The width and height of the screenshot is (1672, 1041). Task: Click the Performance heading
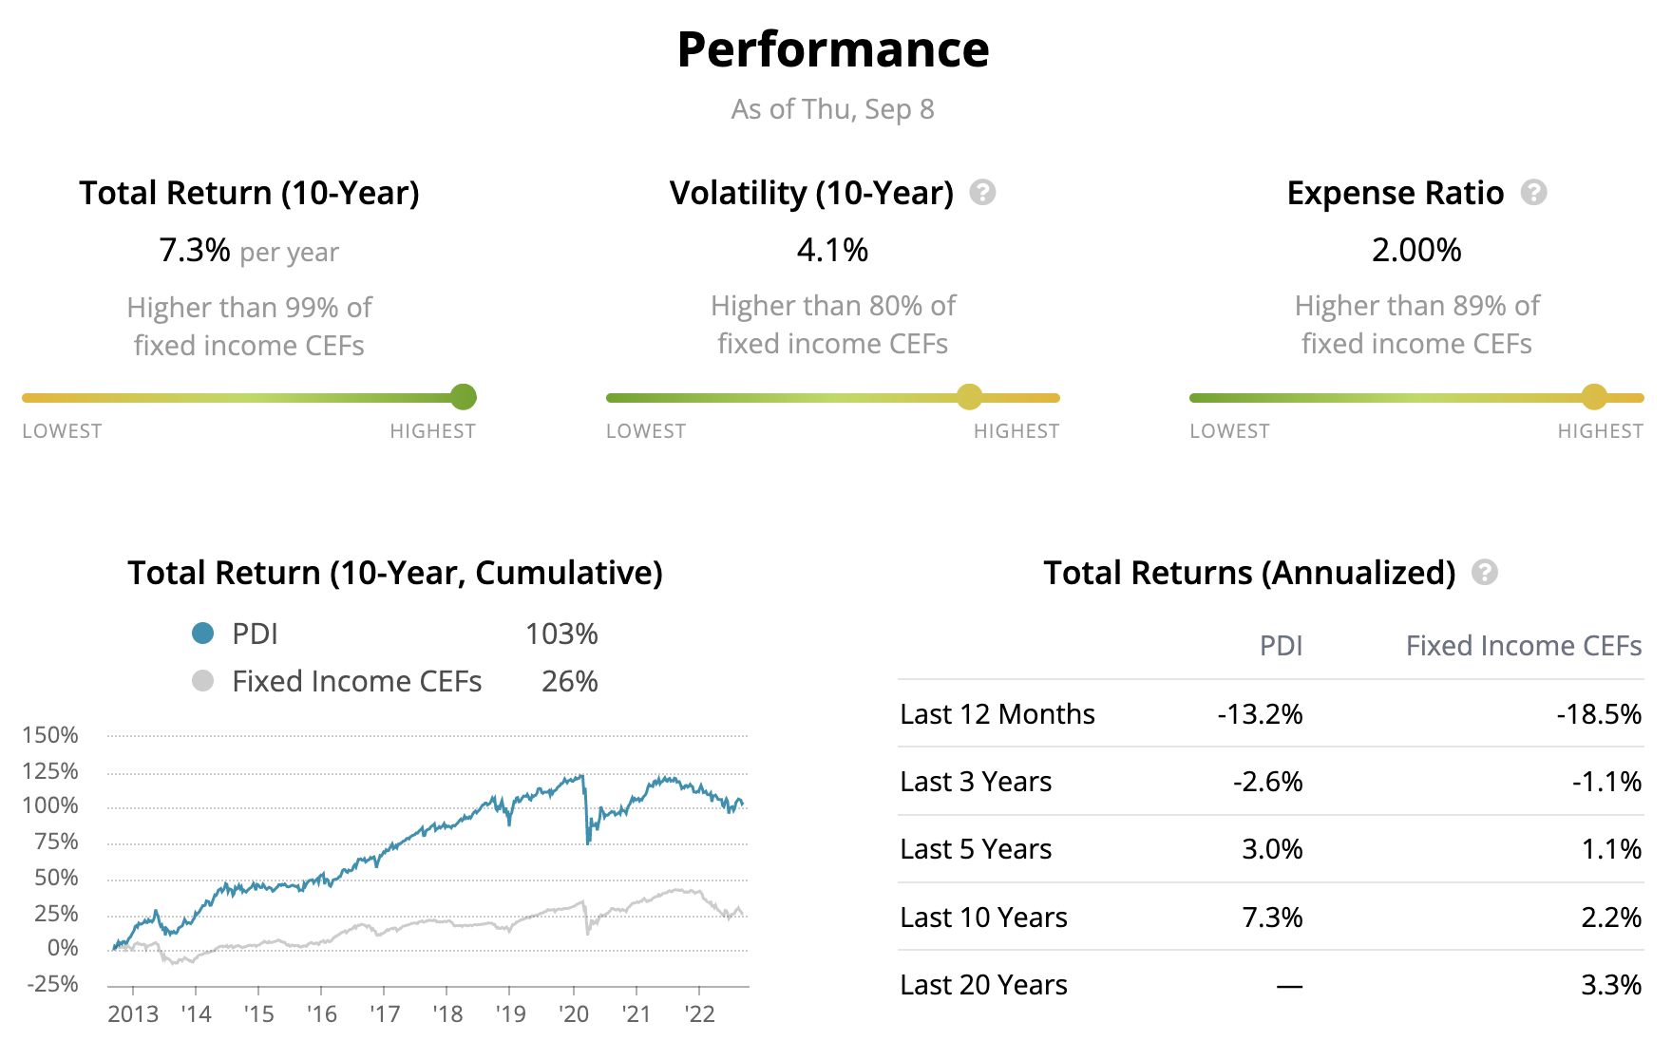(833, 49)
